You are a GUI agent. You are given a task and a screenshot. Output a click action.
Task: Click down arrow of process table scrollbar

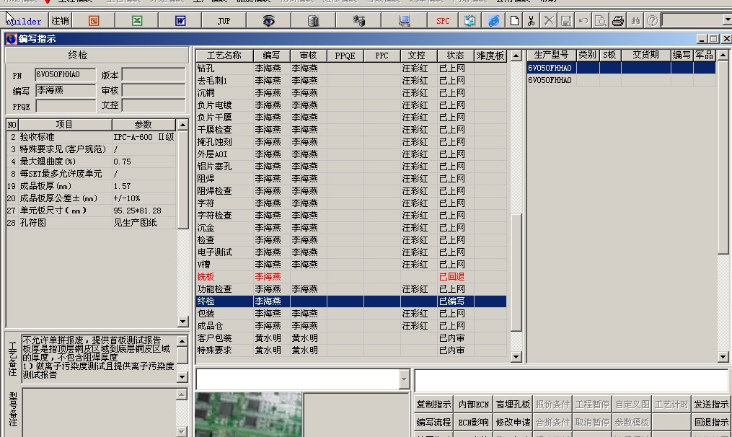coord(516,357)
